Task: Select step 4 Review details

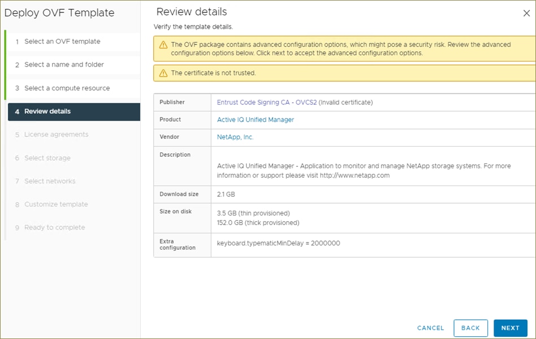Action: tap(74, 112)
